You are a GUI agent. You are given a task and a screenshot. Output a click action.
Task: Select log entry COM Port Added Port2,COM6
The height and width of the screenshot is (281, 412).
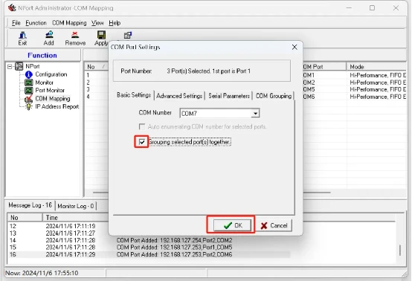click(x=175, y=254)
